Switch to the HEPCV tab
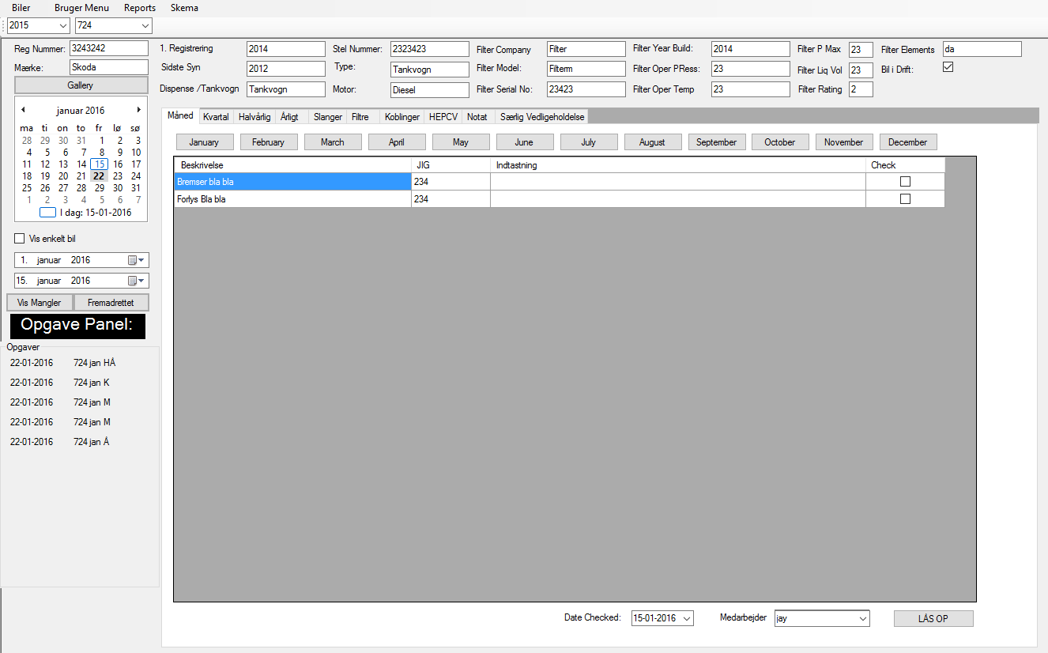The image size is (1048, 653). [x=443, y=117]
